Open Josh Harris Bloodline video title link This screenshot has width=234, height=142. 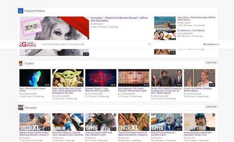pos(68,133)
